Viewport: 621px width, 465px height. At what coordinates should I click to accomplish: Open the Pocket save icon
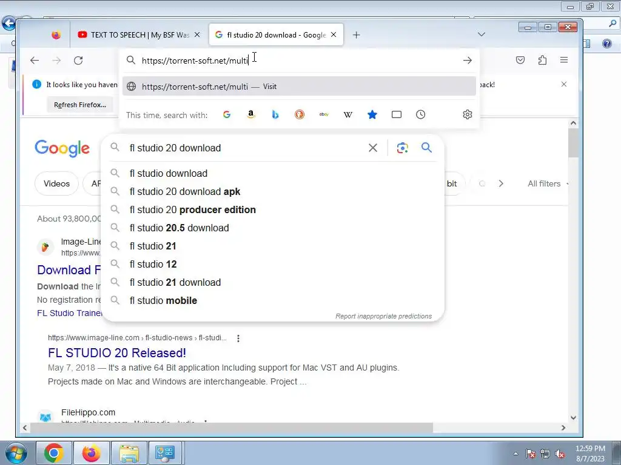tap(520, 60)
